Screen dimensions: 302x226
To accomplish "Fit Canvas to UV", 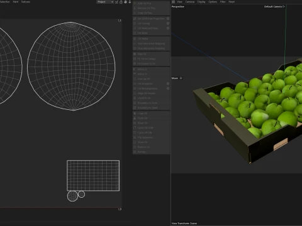I will (x=151, y=63).
